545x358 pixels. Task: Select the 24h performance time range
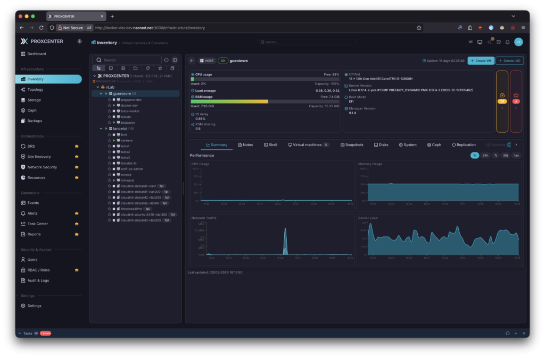coord(485,156)
